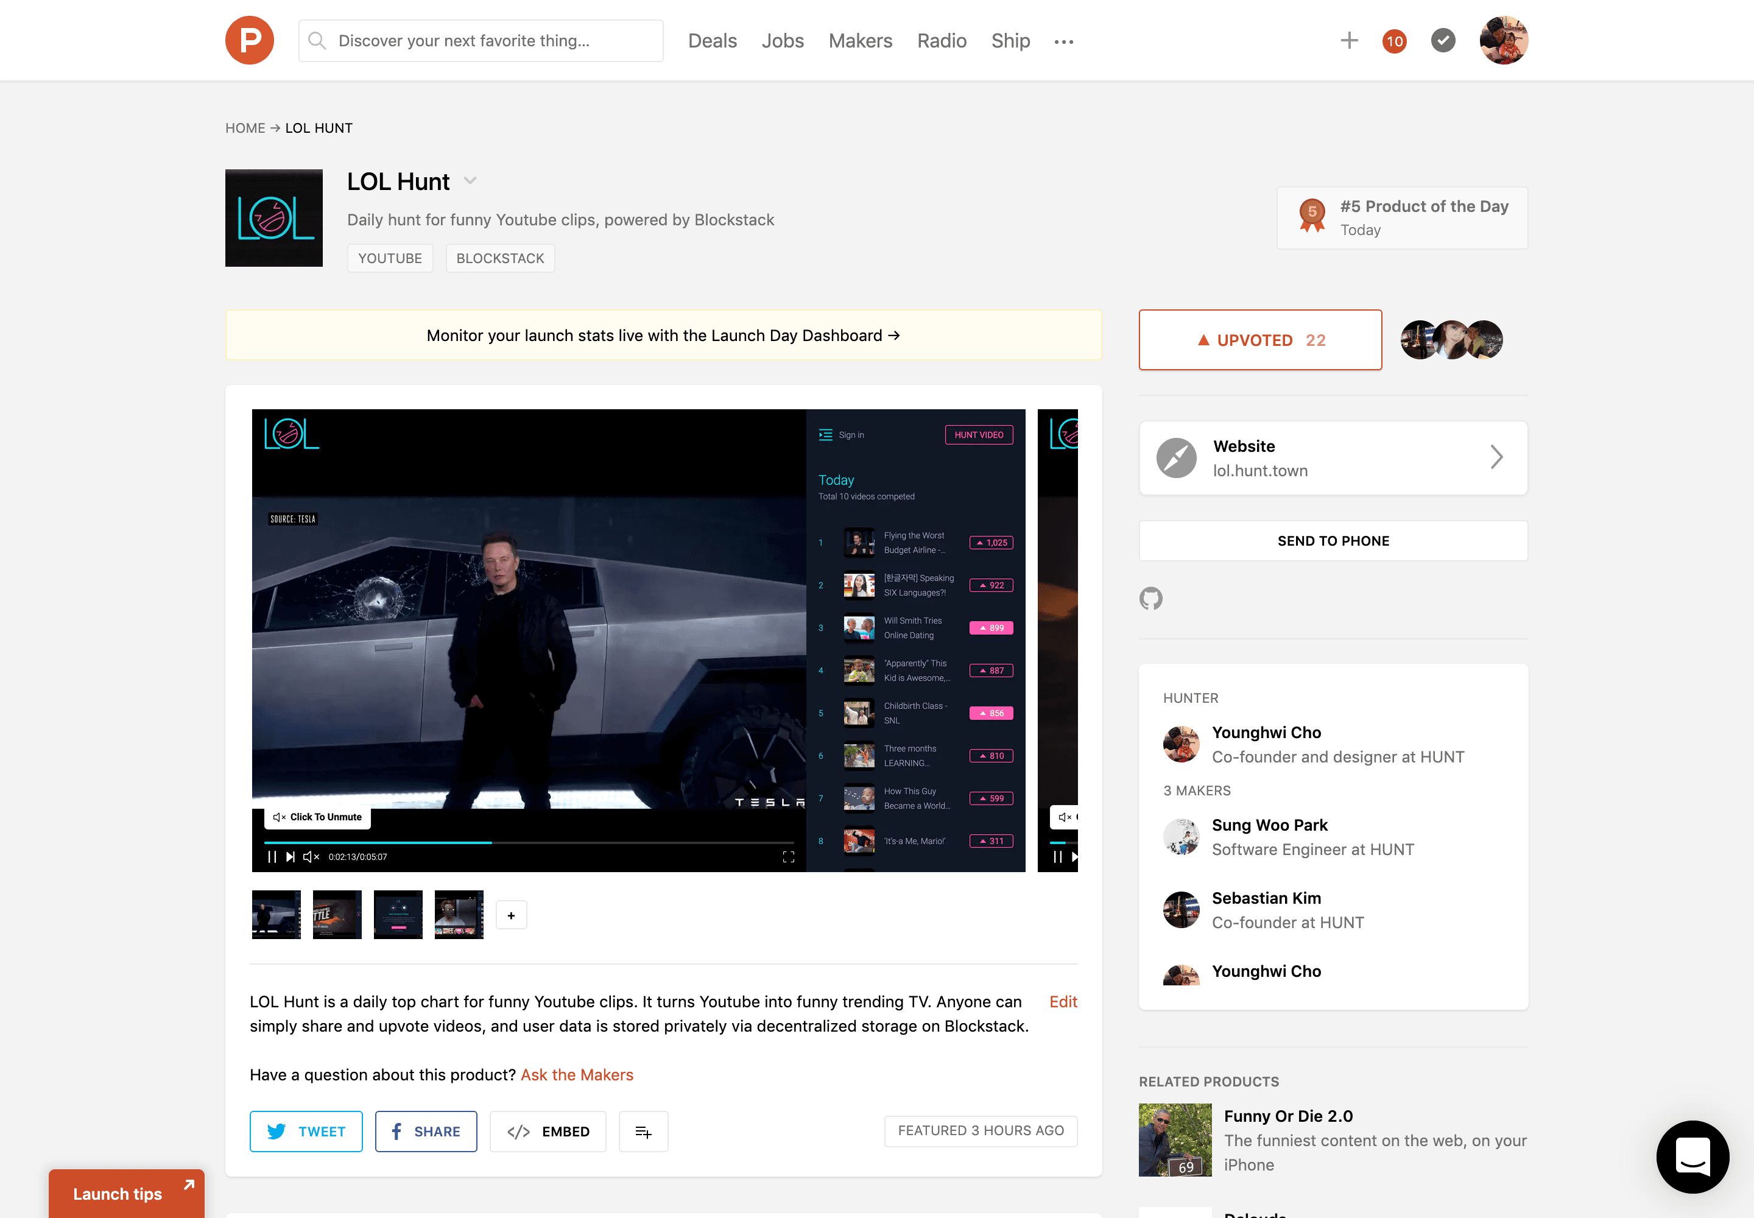This screenshot has height=1218, width=1754.
Task: Open the Product Hunt home logo
Action: click(250, 40)
